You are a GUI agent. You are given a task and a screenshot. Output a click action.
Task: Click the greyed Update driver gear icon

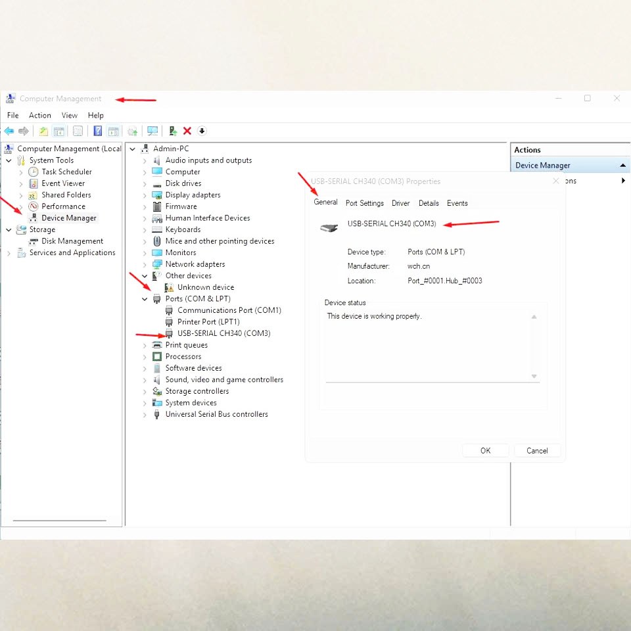pos(132,131)
